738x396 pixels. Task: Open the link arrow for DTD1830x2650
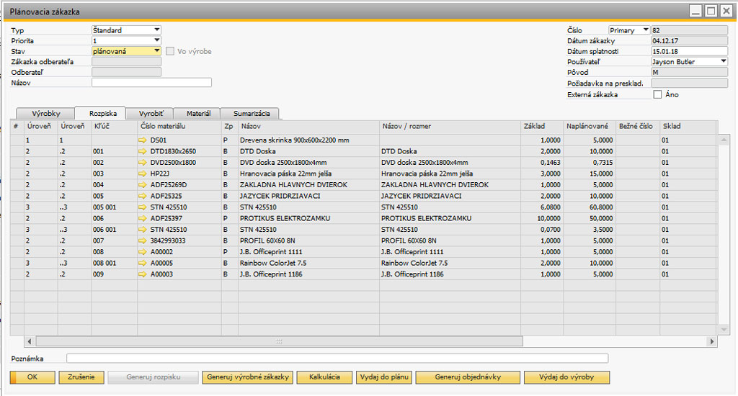[143, 151]
